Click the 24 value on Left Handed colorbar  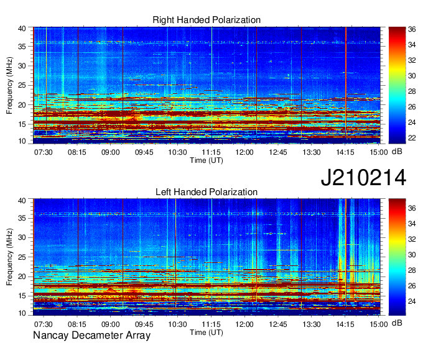412,301
